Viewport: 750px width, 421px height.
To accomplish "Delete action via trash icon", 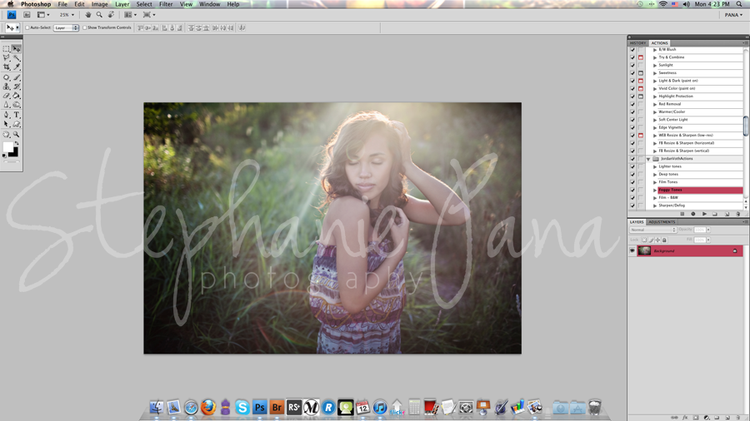I will [x=738, y=214].
